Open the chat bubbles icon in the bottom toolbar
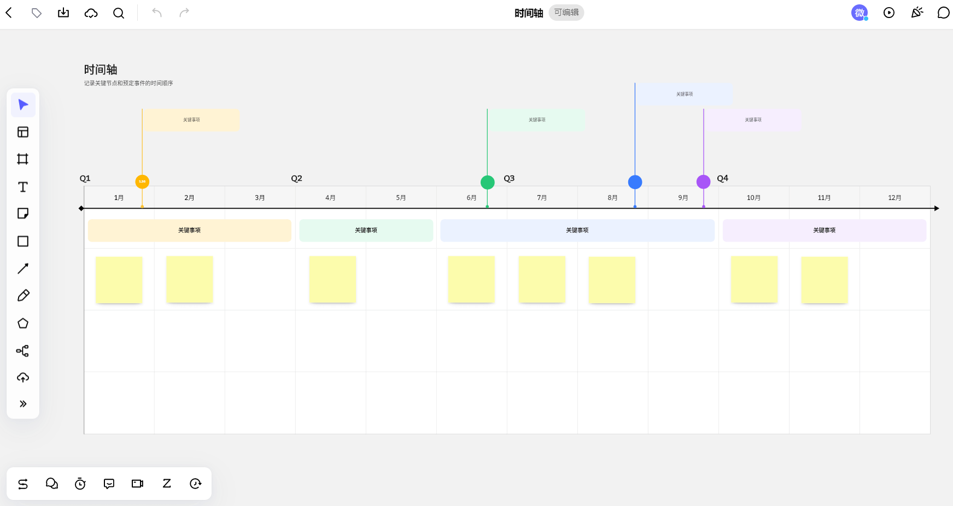Viewport: 953px width, 506px height. pyautogui.click(x=52, y=484)
